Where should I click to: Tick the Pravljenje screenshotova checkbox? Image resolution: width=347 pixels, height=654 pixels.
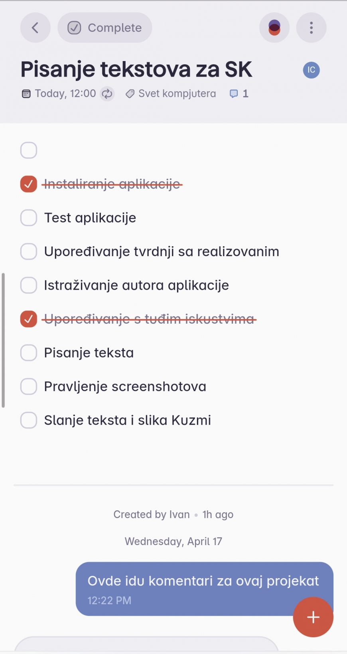click(x=29, y=386)
